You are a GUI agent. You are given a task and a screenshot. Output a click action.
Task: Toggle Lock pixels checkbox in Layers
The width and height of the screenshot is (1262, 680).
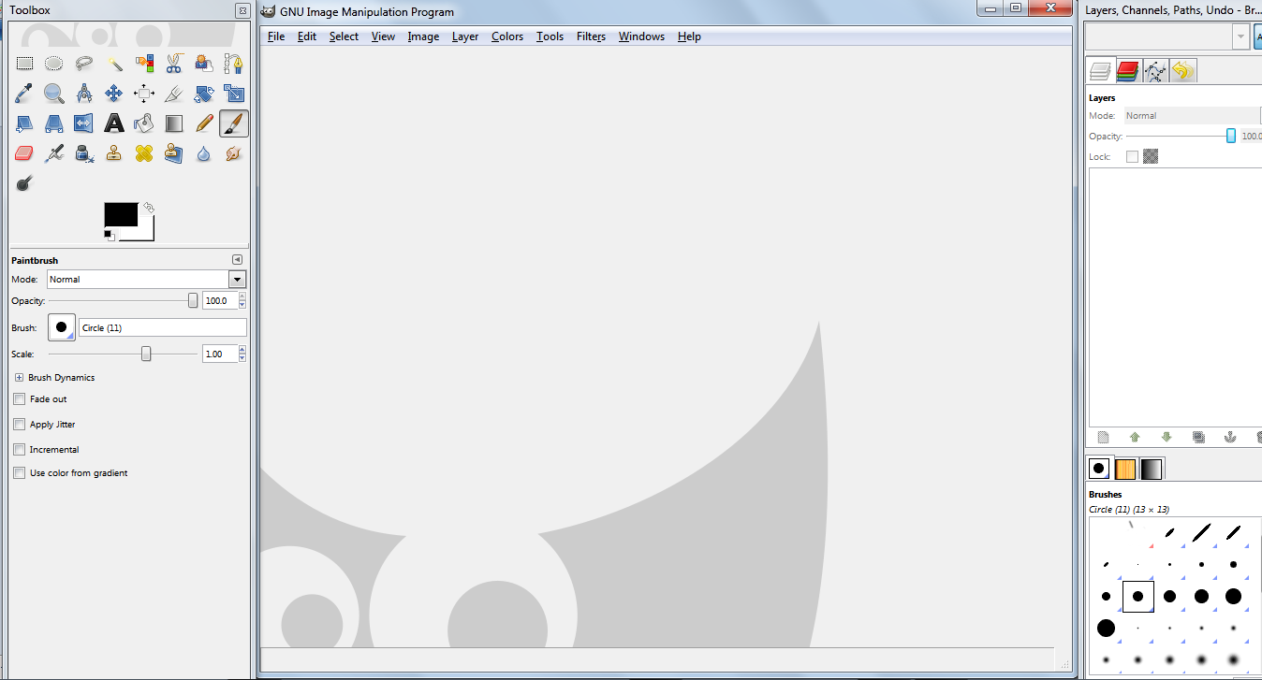(x=1132, y=156)
